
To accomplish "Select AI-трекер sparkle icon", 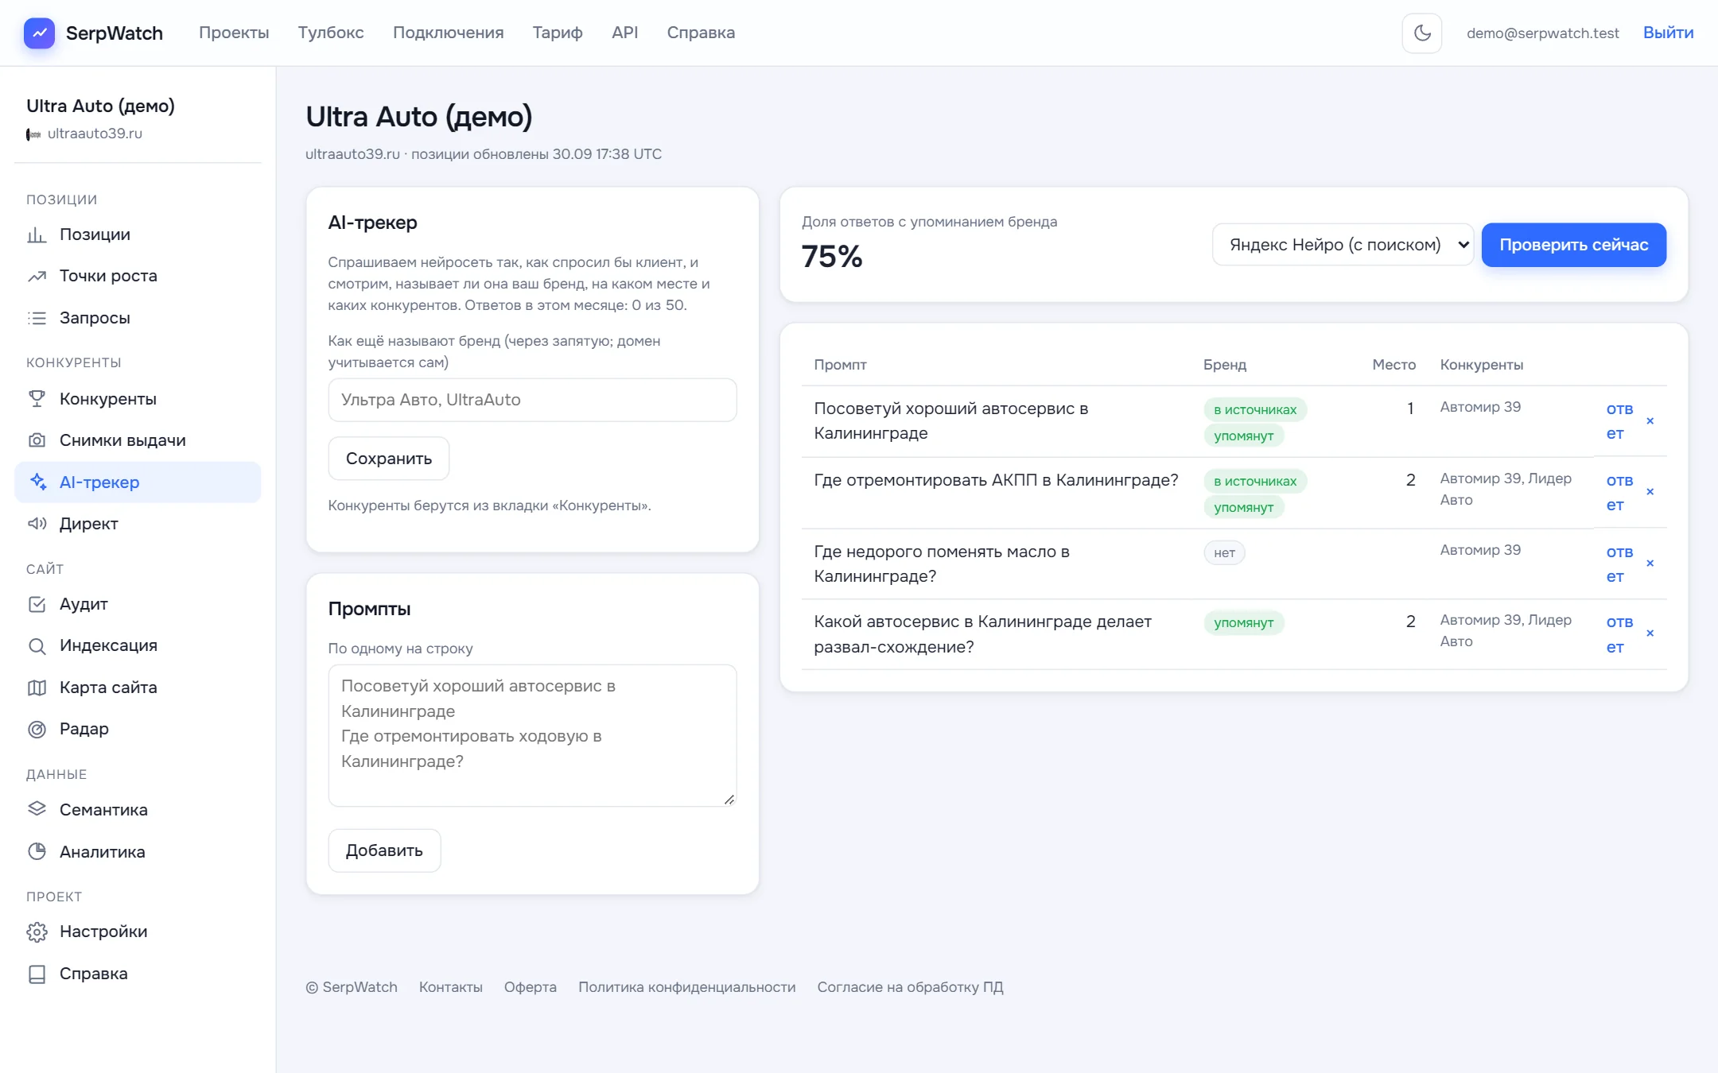I will 37,482.
